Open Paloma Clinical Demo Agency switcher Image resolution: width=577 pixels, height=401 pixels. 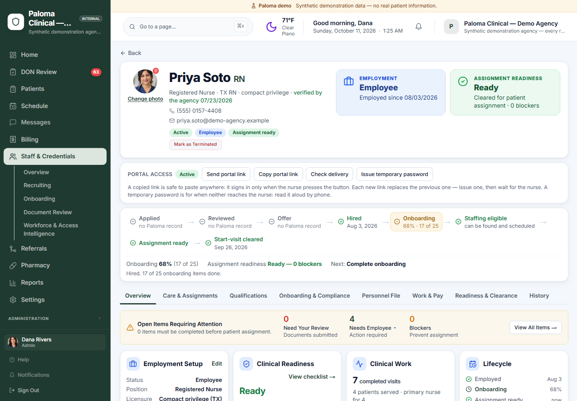[504, 27]
